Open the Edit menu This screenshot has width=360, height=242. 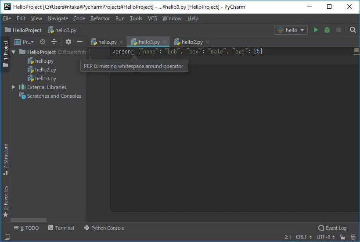(x=21, y=18)
